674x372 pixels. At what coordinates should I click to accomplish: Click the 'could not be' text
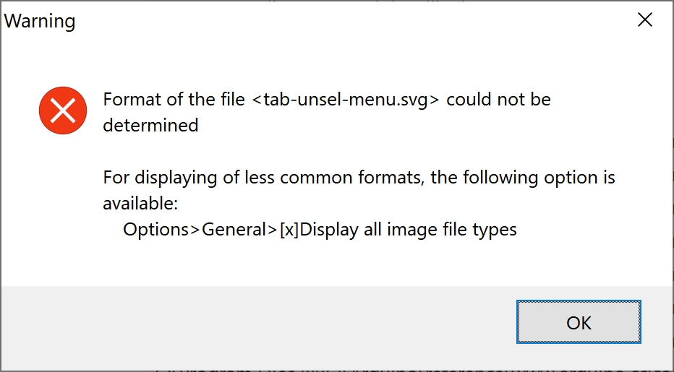point(499,99)
